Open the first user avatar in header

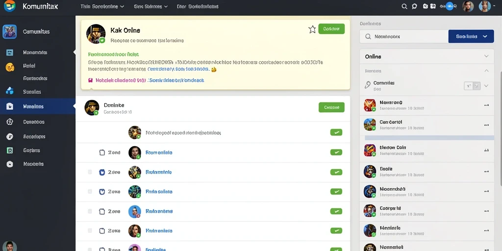(468, 6)
